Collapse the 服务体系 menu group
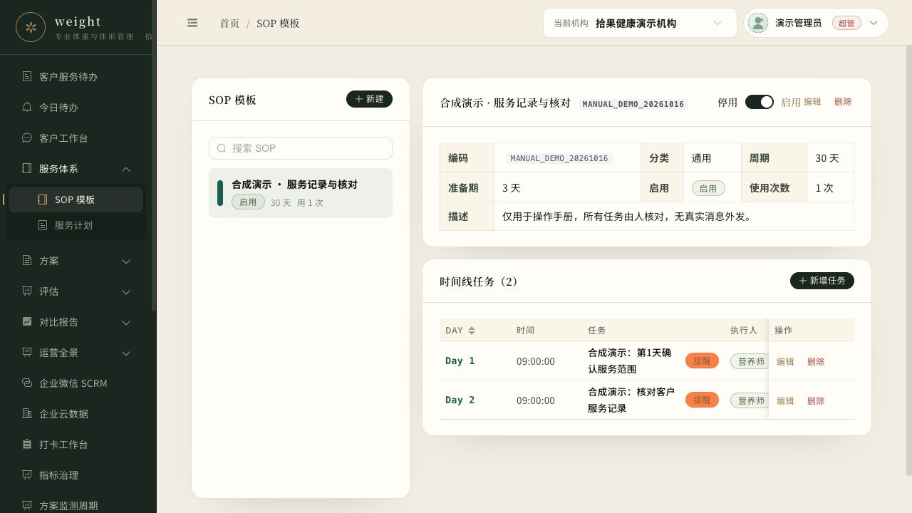 click(x=126, y=169)
